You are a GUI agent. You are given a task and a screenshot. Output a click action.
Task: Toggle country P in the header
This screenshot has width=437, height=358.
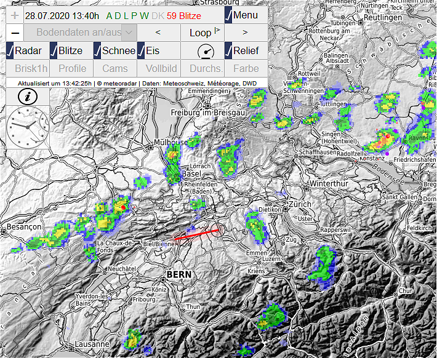[x=134, y=16]
